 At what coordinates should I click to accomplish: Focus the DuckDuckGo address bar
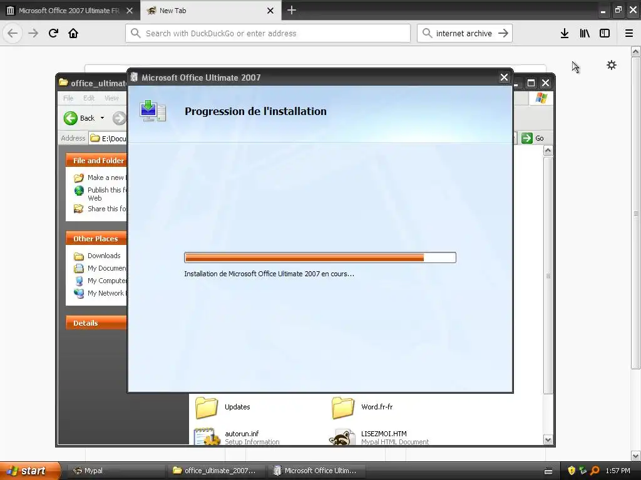[x=268, y=33]
